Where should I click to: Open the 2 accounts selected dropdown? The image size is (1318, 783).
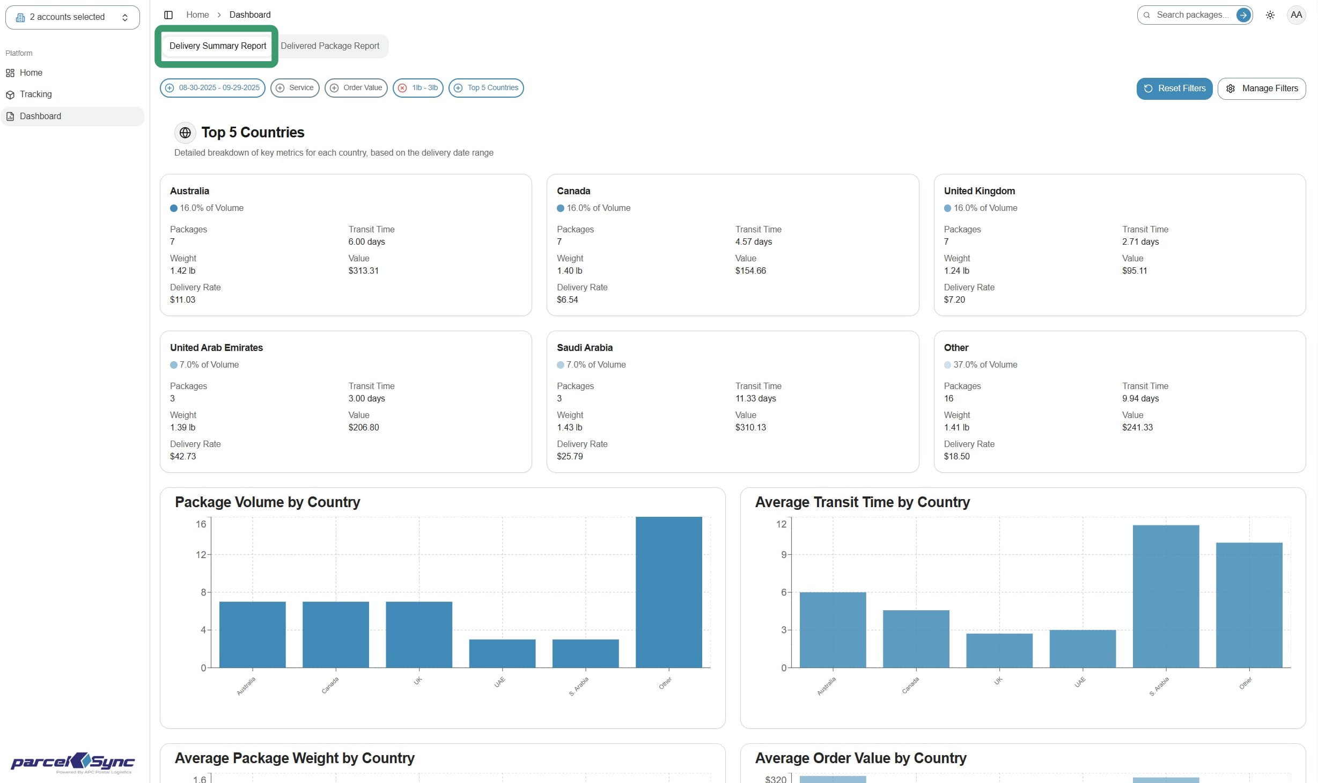(72, 18)
